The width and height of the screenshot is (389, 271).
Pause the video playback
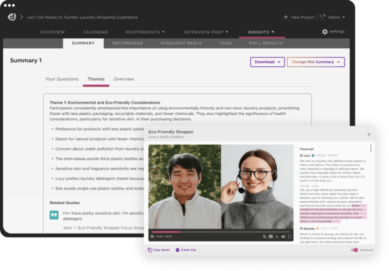[x=152, y=236]
